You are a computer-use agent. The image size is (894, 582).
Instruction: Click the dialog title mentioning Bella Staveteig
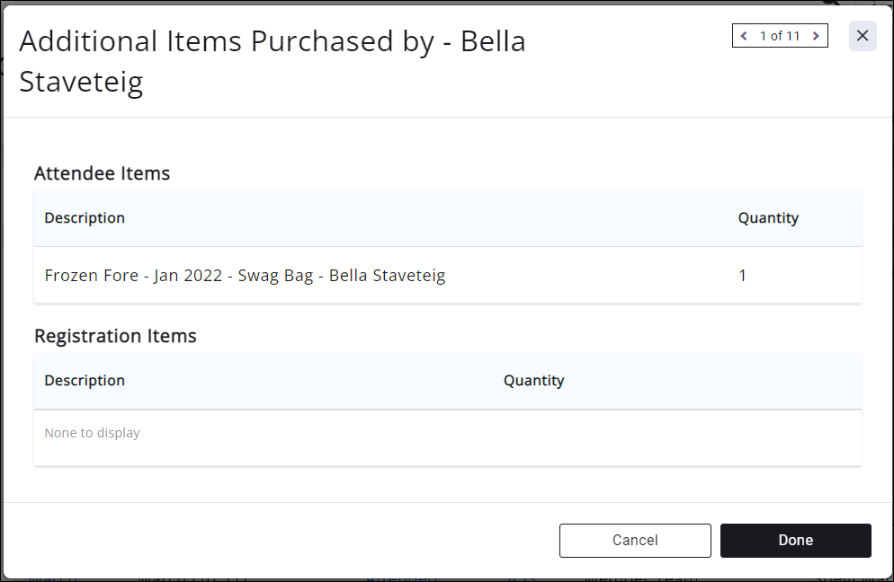point(272,42)
